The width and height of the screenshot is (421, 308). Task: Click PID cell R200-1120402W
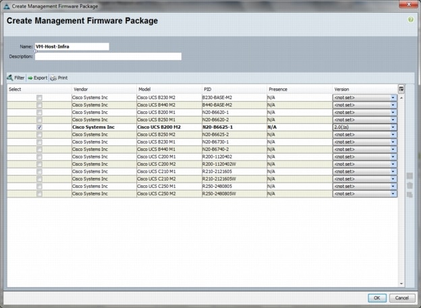coord(234,164)
